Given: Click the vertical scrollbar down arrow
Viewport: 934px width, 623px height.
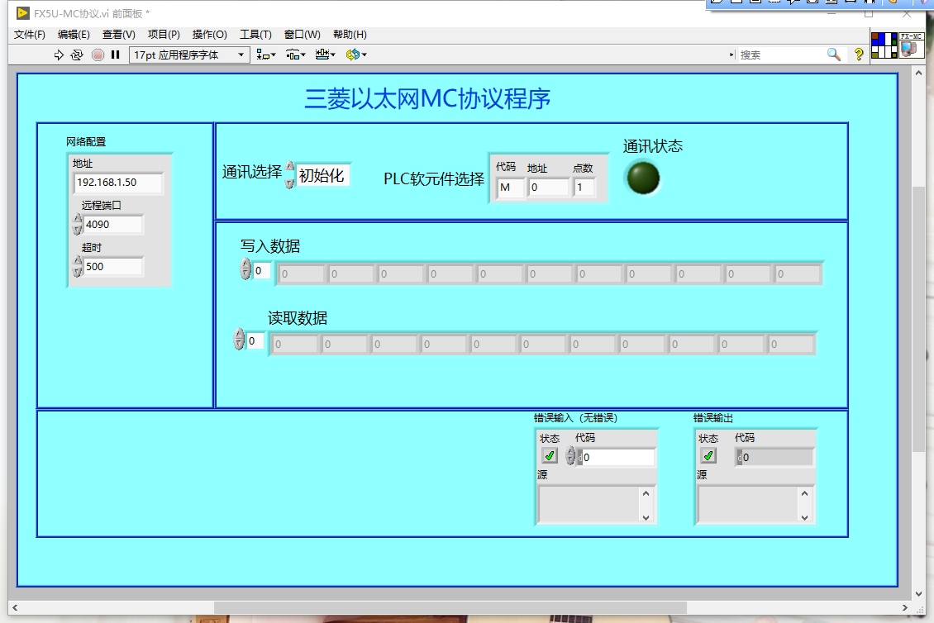Looking at the screenshot, I should pyautogui.click(x=918, y=594).
